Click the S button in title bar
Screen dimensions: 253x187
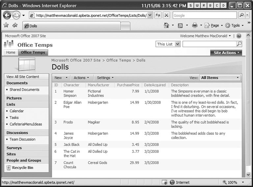190,6
